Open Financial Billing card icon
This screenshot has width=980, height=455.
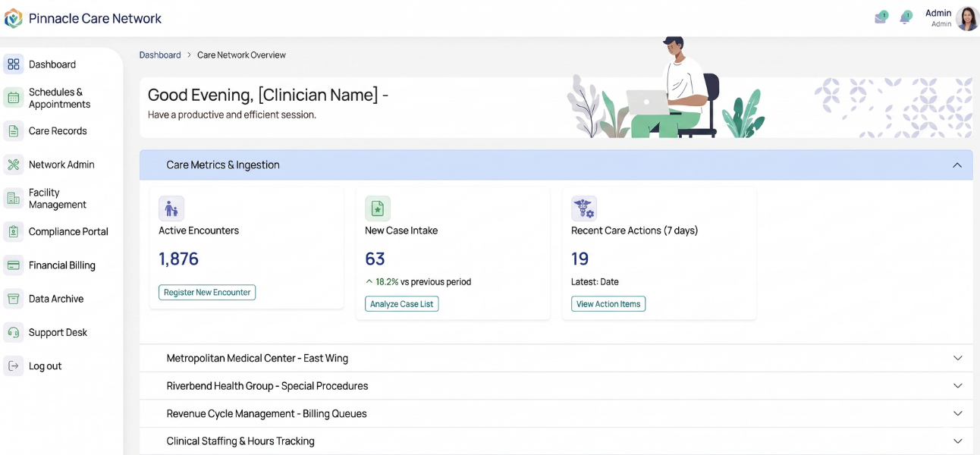(x=13, y=265)
